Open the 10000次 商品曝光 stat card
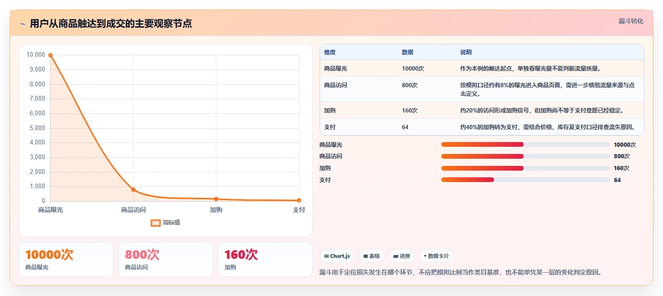The image size is (663, 296). [66, 259]
